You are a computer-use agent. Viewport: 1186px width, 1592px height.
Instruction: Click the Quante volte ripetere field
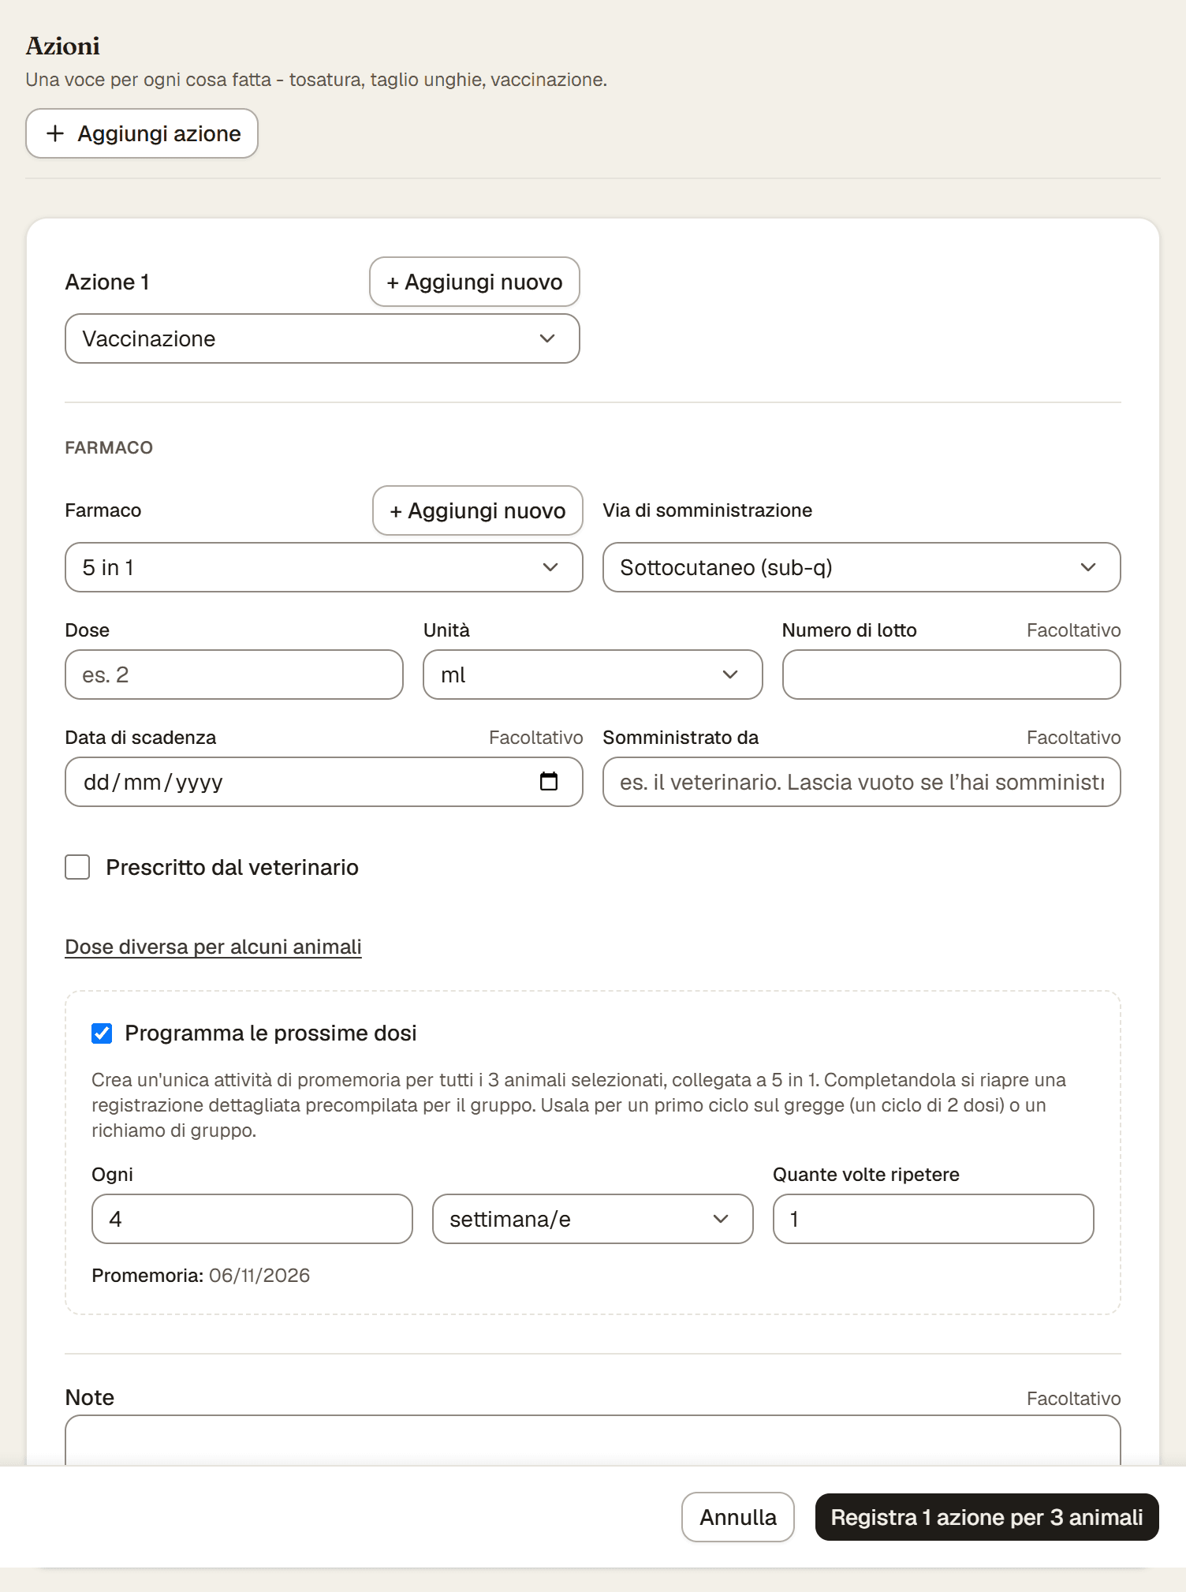[934, 1219]
